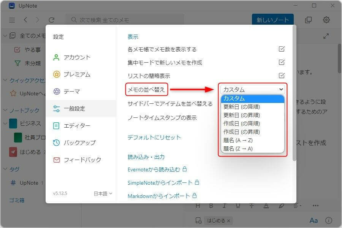The height and width of the screenshot is (228, 342).
Task: Remove the はじめる notebook chip with x
Action: click(x=229, y=221)
